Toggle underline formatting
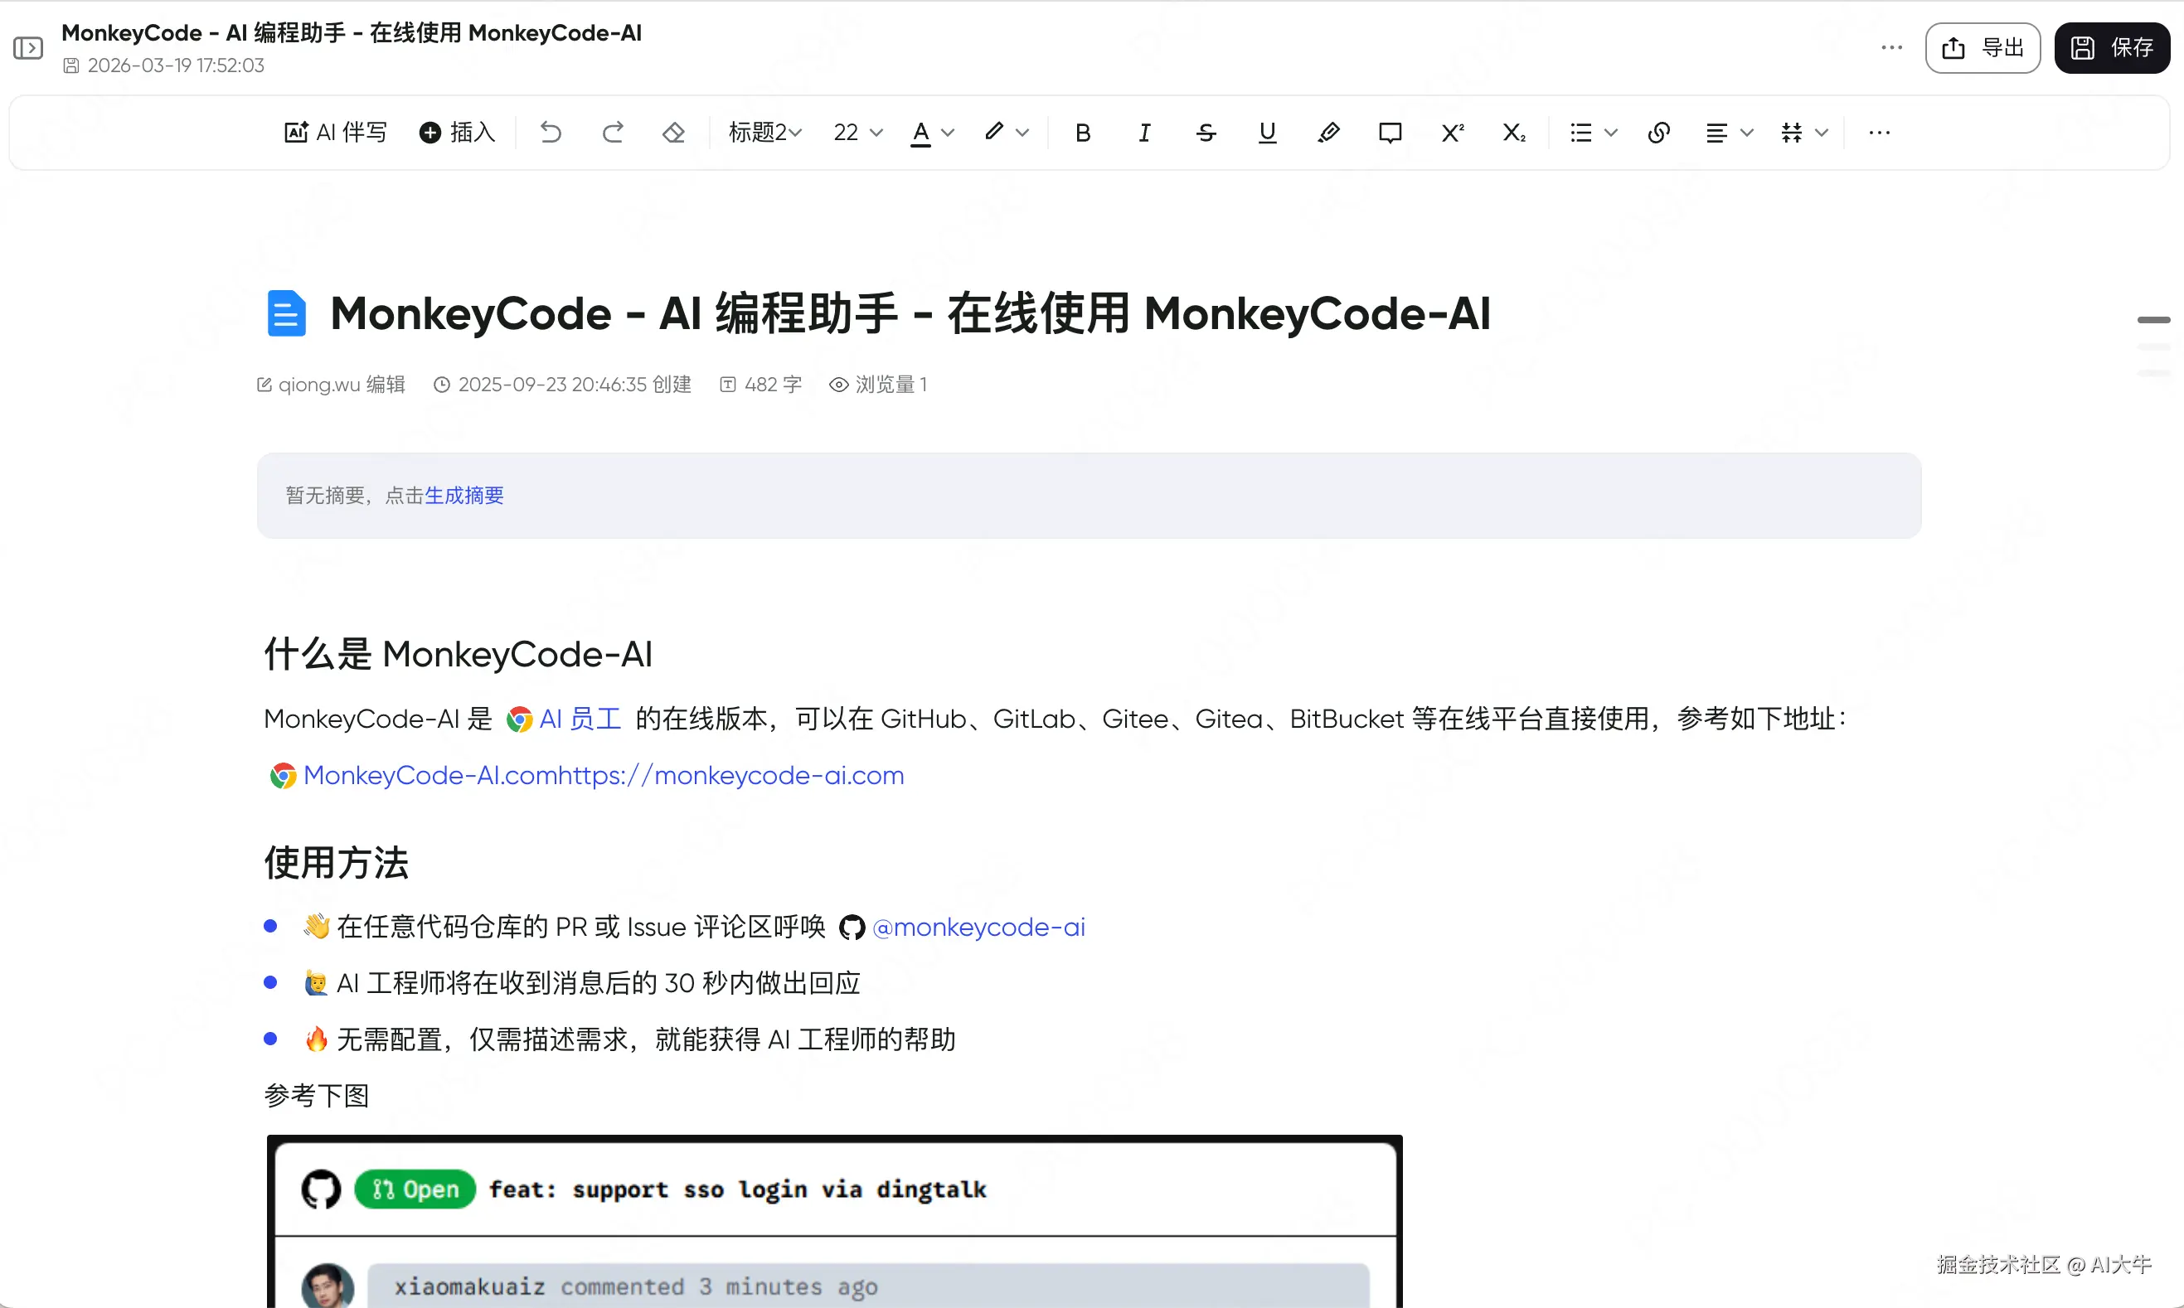Screen dimensions: 2184x1308 click(x=1267, y=133)
